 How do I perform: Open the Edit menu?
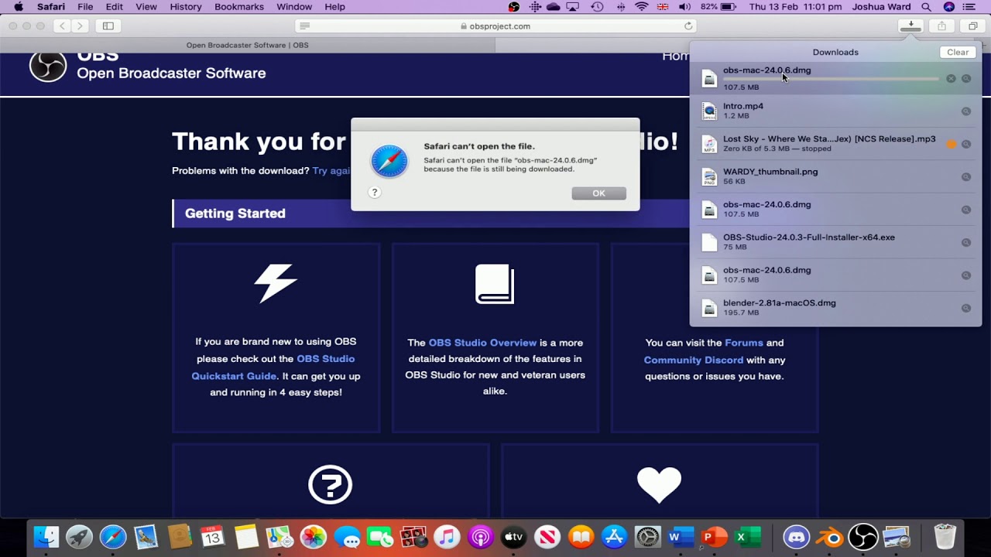(x=115, y=7)
